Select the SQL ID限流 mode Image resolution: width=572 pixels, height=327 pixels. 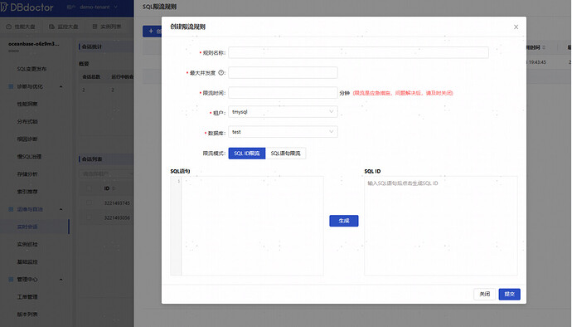pos(247,154)
